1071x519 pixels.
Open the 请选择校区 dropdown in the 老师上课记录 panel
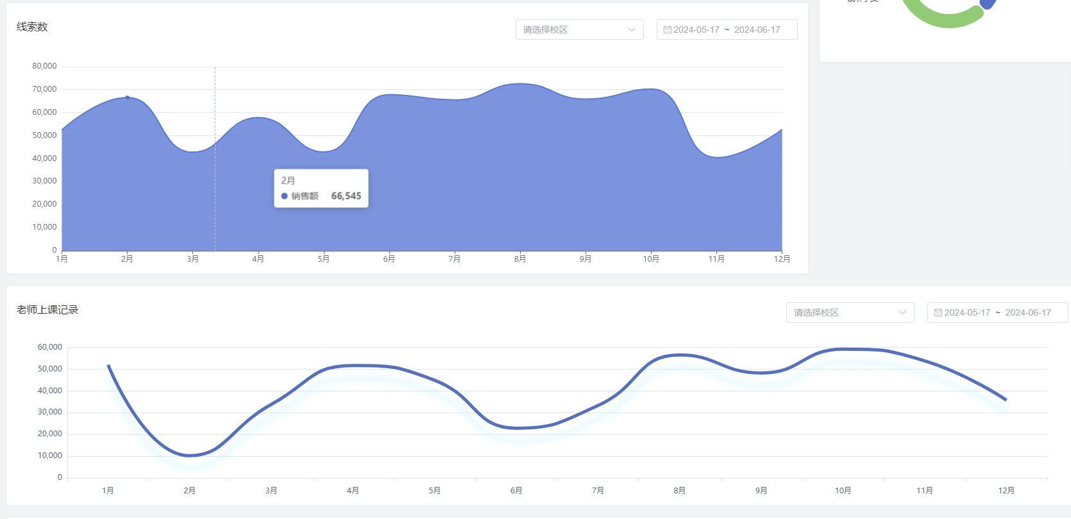point(841,313)
